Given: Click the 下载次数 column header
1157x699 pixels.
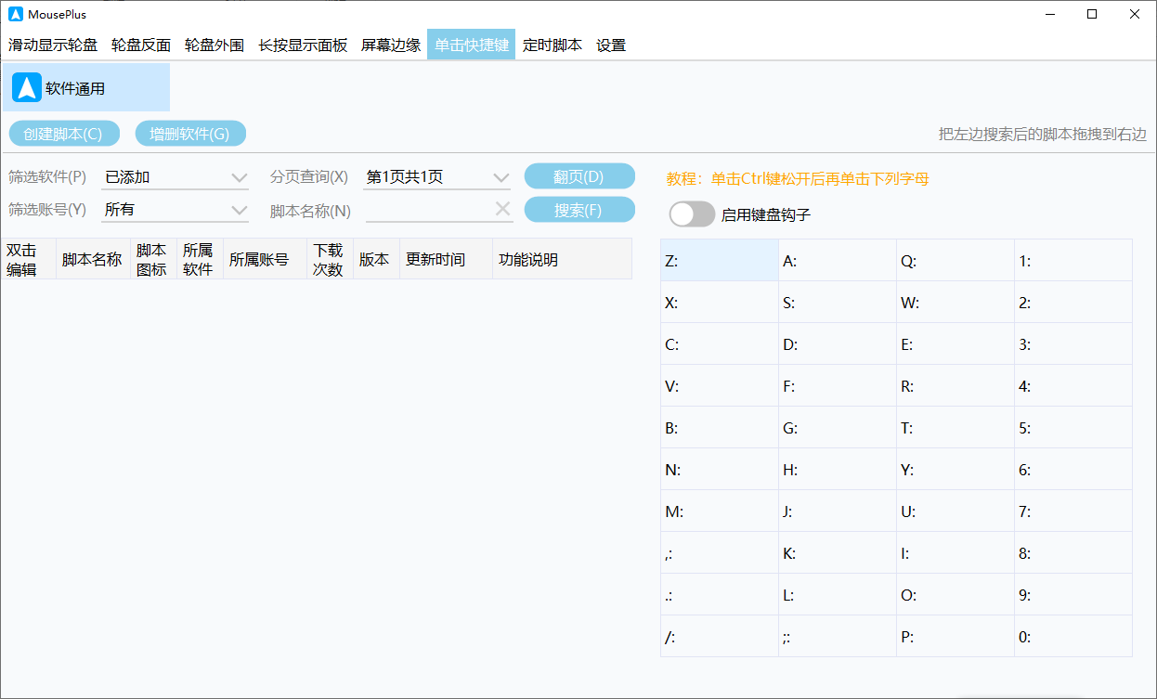Looking at the screenshot, I should coord(329,259).
